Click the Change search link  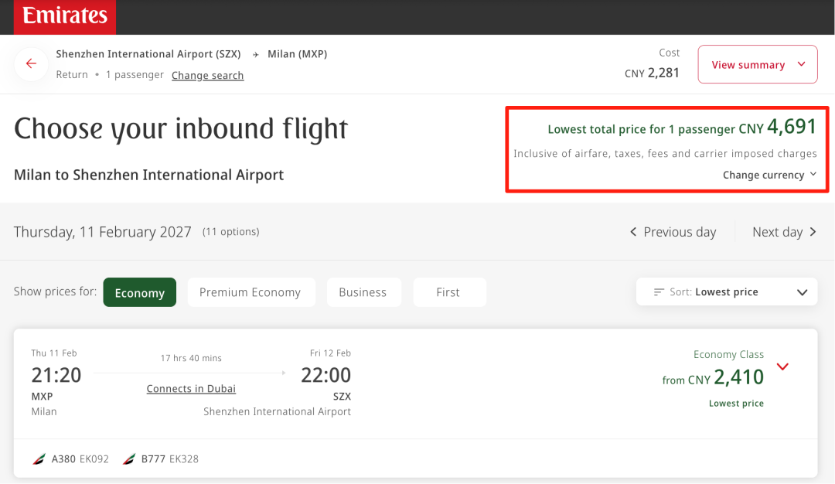[207, 76]
